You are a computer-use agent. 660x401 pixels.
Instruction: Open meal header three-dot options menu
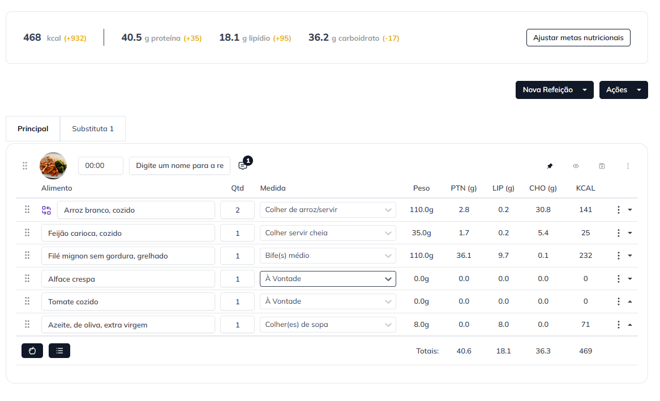pyautogui.click(x=628, y=166)
